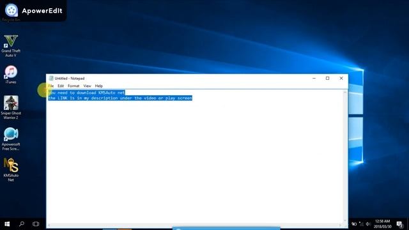The height and width of the screenshot is (230, 409).
Task: Open the Windows Start menu
Action: tap(7, 224)
